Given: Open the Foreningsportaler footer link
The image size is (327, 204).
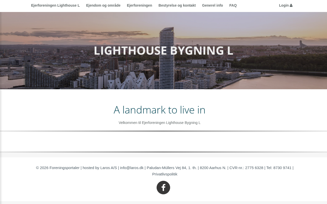Looking at the screenshot, I should (64, 168).
